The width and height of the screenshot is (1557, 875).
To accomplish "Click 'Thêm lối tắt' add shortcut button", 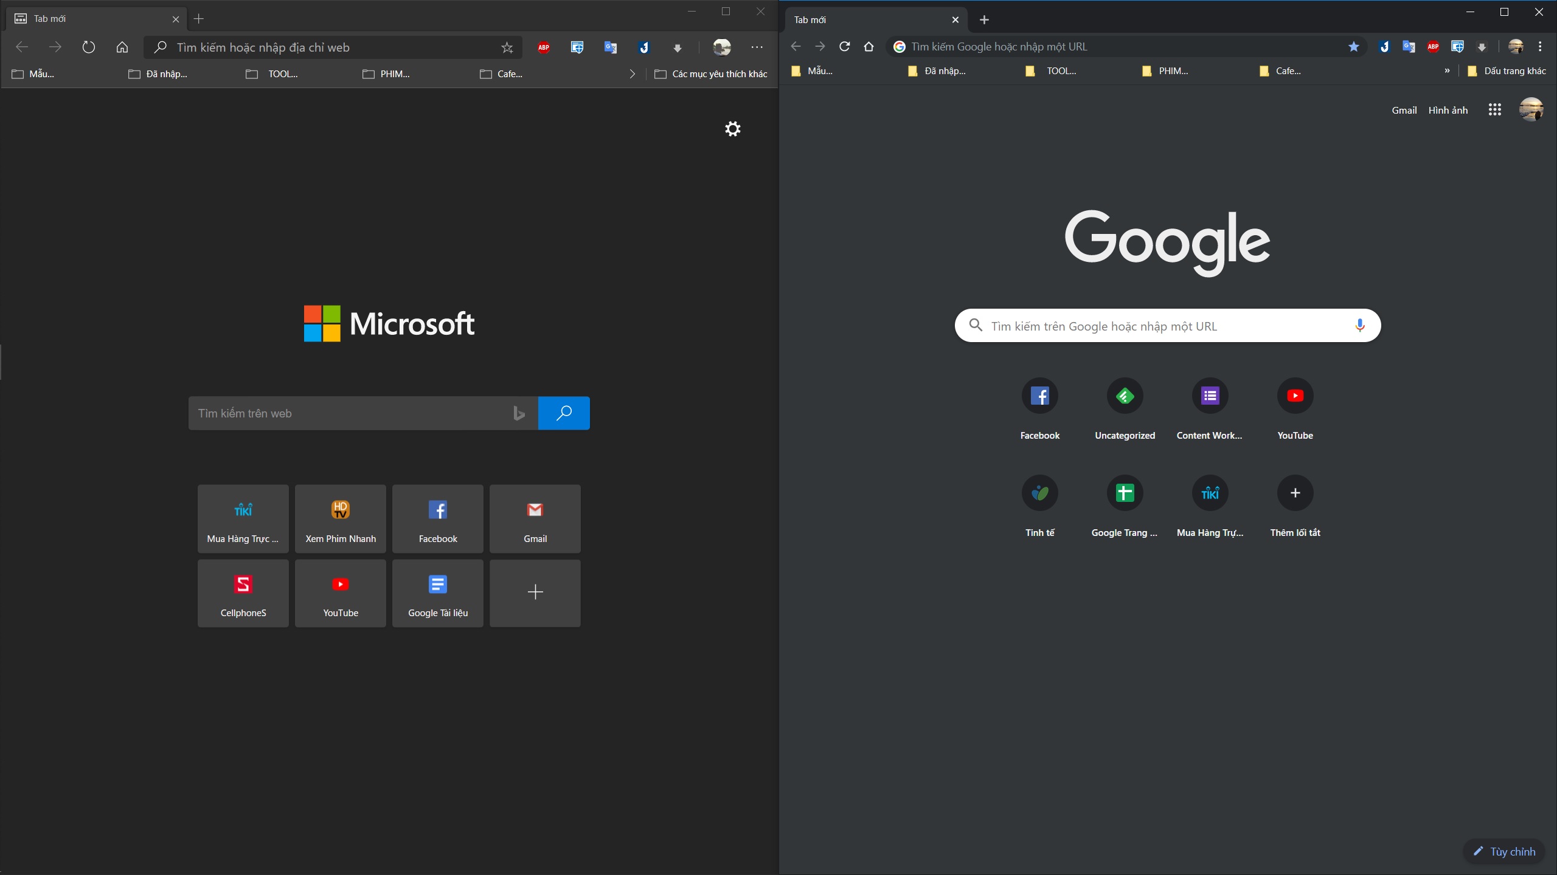I will [1295, 506].
